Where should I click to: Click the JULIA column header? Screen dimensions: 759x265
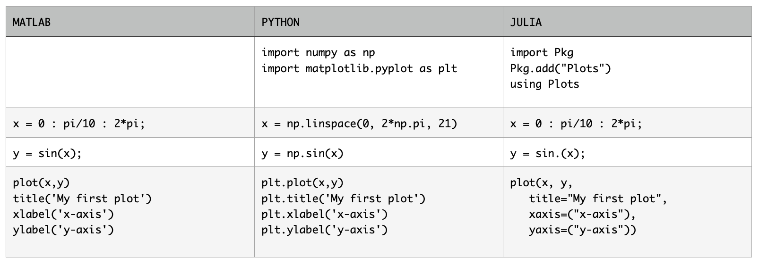pos(526,22)
